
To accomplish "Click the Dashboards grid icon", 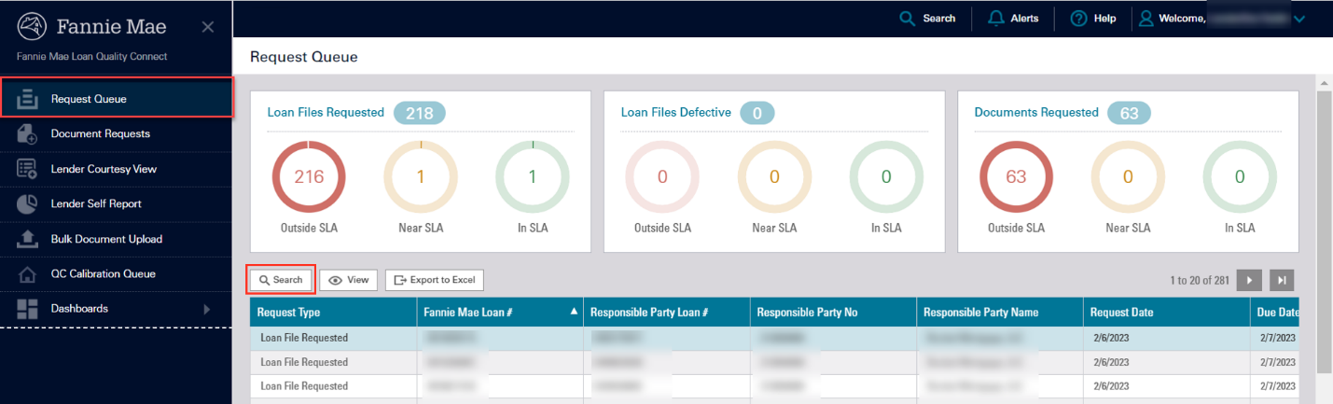I will point(27,309).
